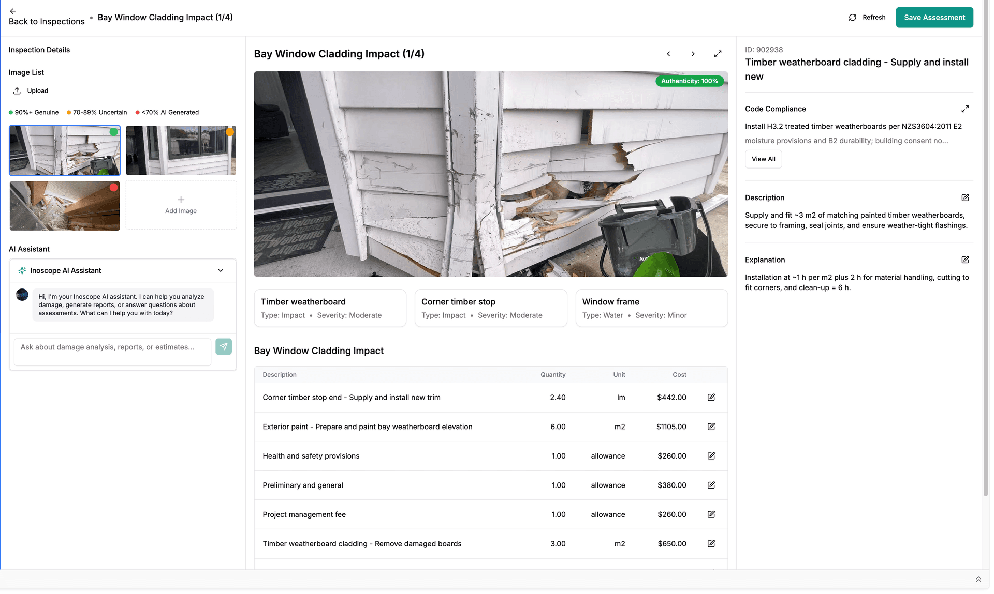Click the Save Assessment button
Screen dimensions: 994x594
coord(934,17)
